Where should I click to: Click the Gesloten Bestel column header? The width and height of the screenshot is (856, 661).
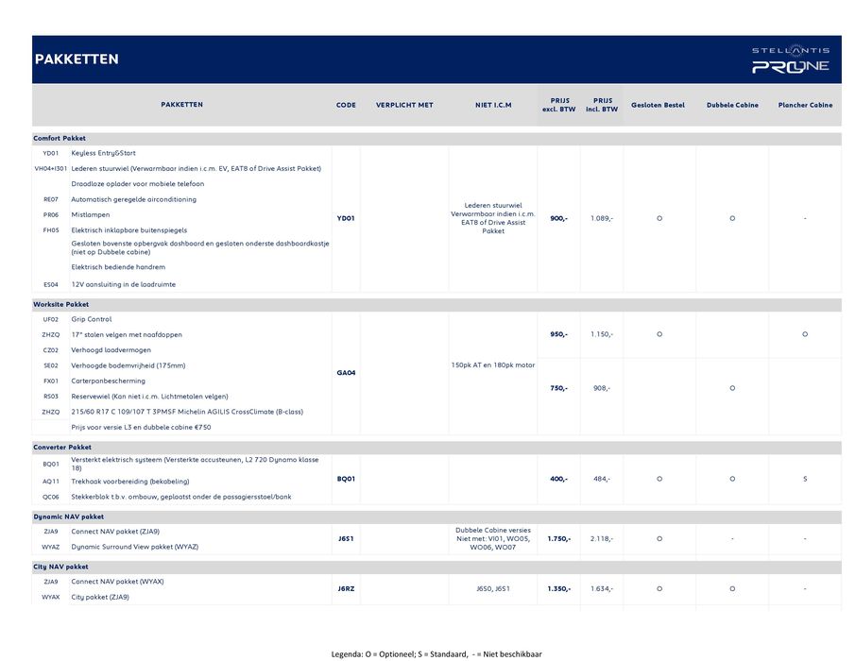658,105
